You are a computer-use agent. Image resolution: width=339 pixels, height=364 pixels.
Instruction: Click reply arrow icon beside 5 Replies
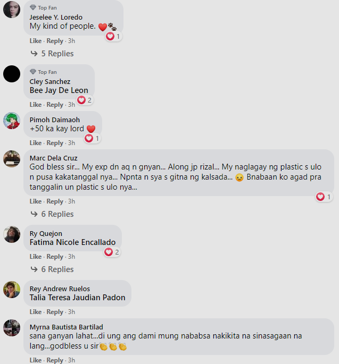34,54
